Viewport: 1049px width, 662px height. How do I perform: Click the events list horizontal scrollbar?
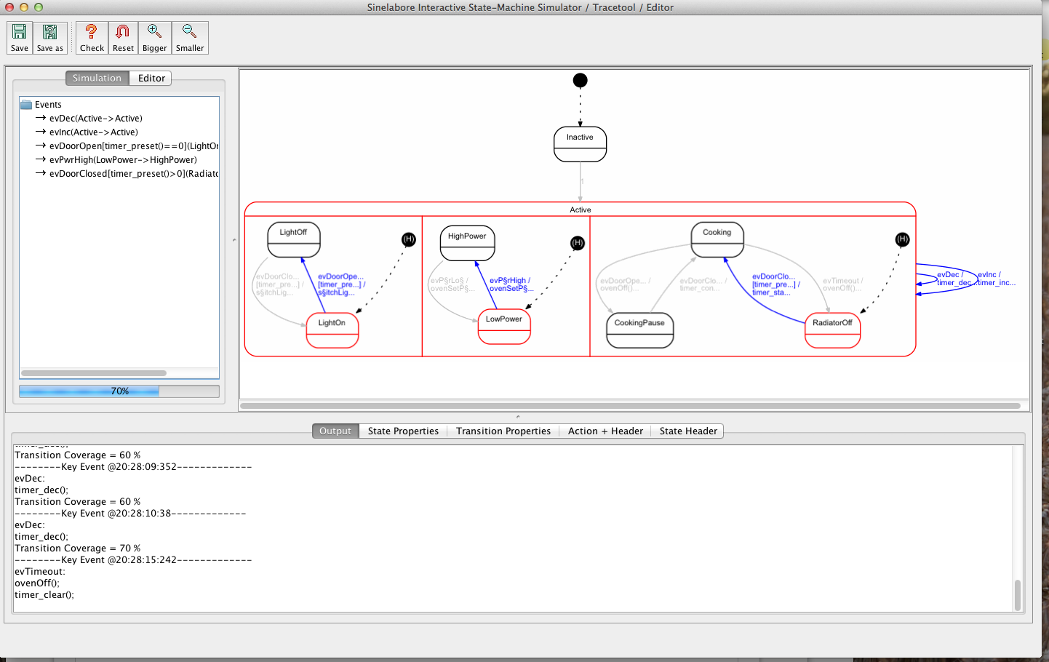[94, 373]
